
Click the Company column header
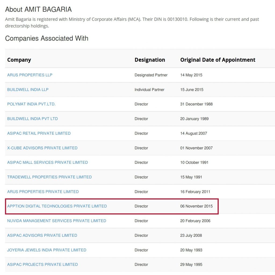pos(19,60)
